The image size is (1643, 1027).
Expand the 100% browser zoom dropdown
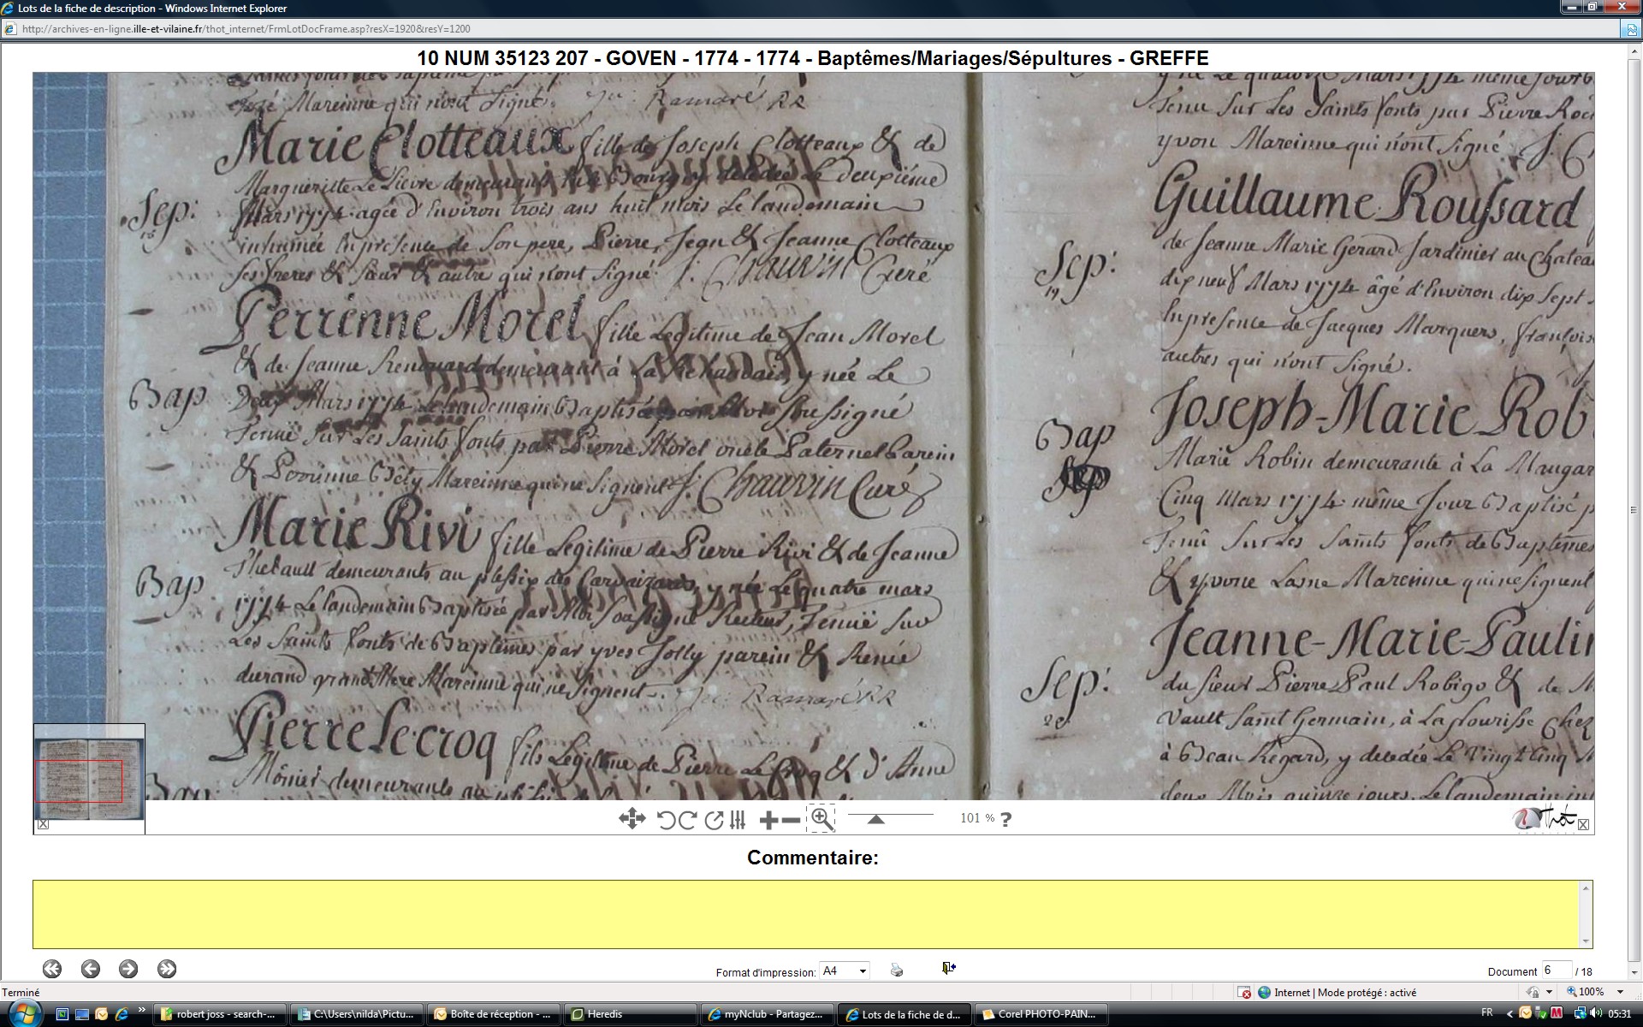point(1620,992)
